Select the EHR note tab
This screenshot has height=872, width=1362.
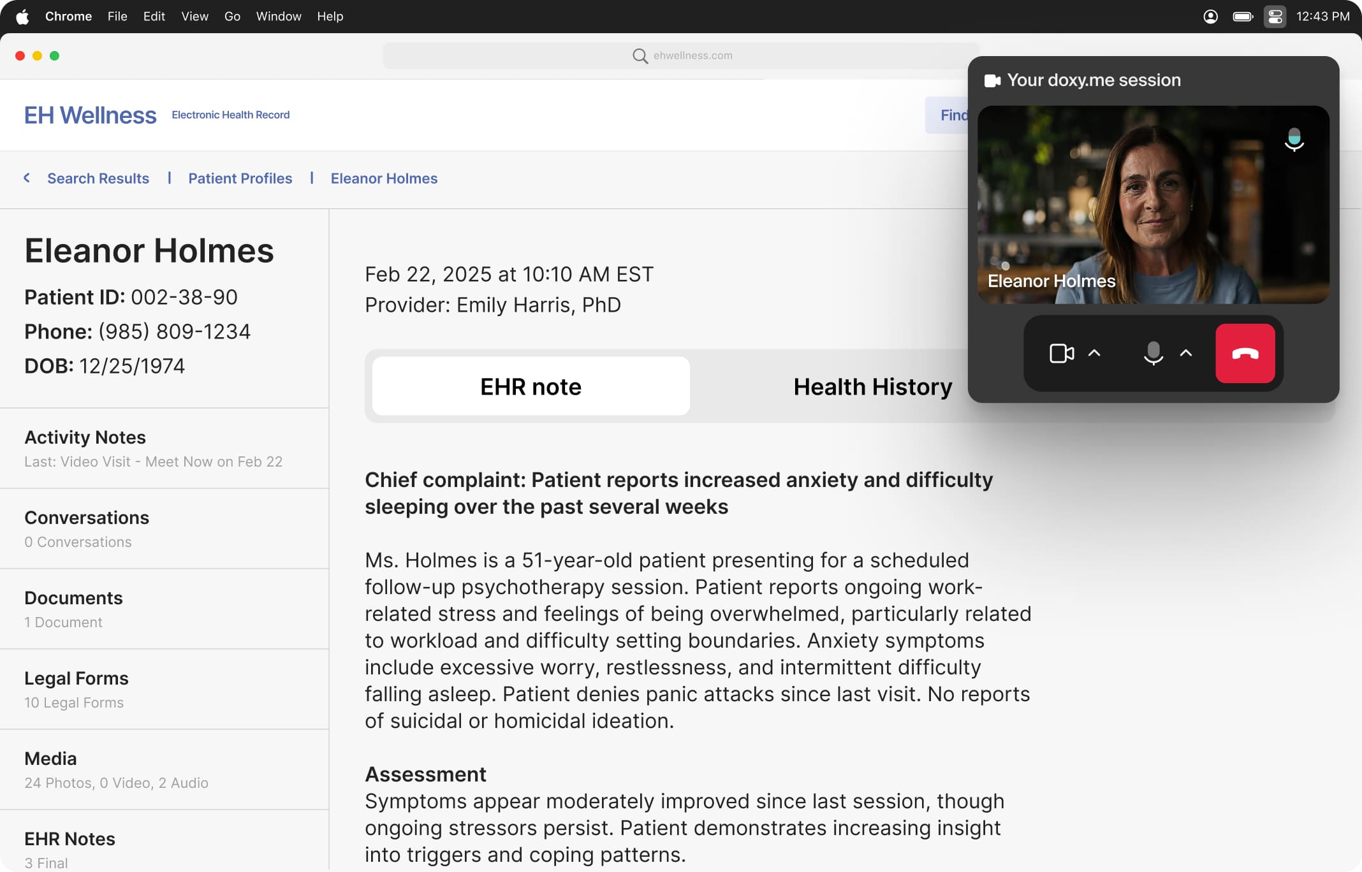531,387
